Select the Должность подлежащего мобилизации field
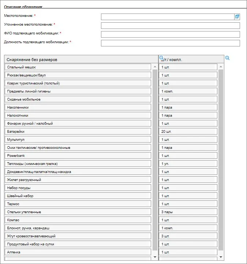Viewport: 247px width, 264px height. pos(170,43)
